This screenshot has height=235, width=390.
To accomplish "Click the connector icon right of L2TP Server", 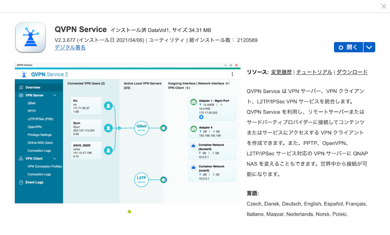I will [x=163, y=180].
